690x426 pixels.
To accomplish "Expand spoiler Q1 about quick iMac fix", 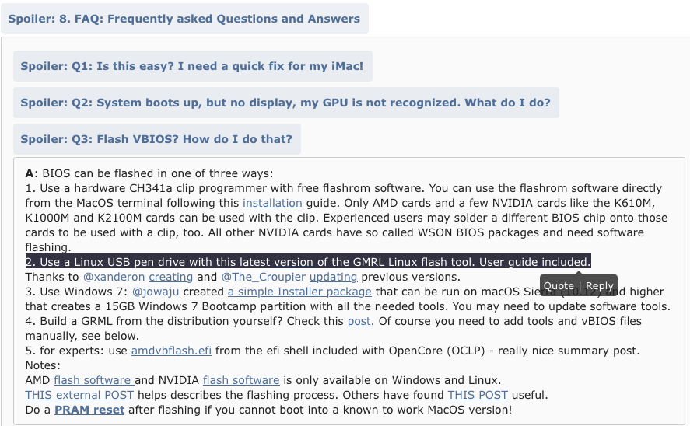I will point(191,66).
